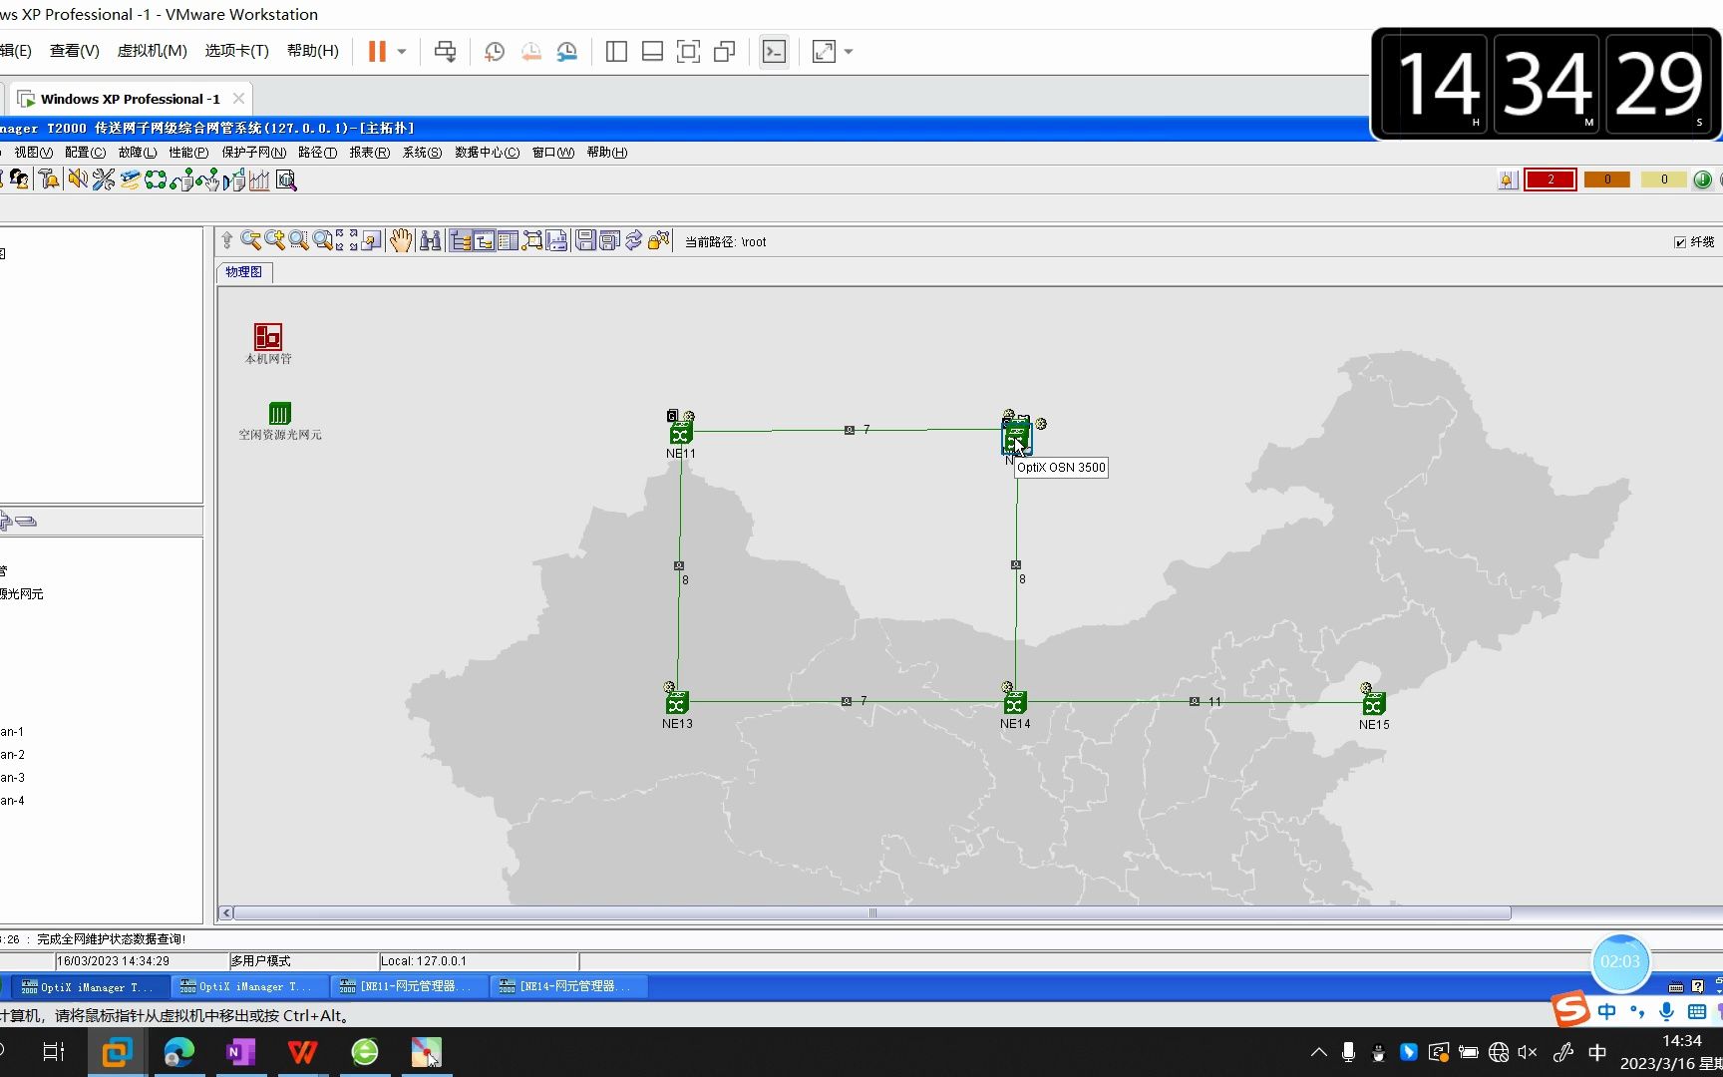Select the pan hand tool
Screen dimensions: 1723x1077
401,240
